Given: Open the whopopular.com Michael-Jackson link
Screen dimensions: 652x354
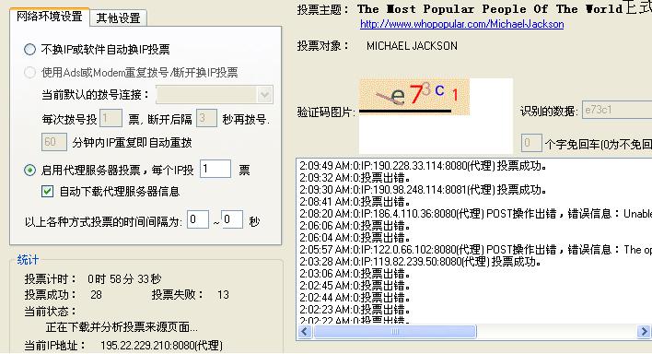Looking at the screenshot, I should click(x=462, y=24).
